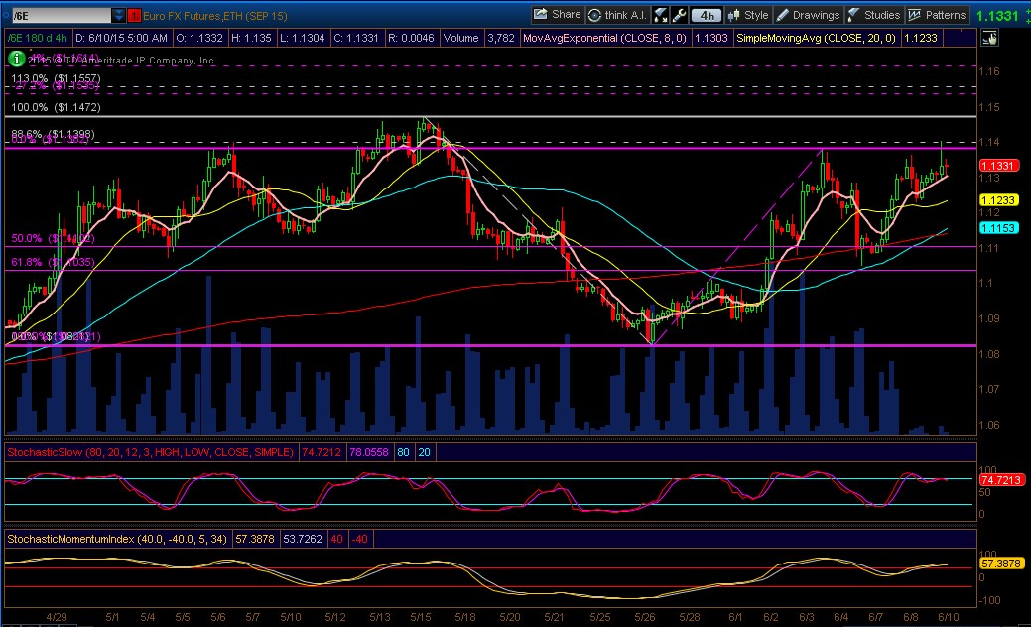The image size is (1031, 627).
Task: Select the 100.0% ($1.1472) Fibonacci label
Action: (x=56, y=107)
